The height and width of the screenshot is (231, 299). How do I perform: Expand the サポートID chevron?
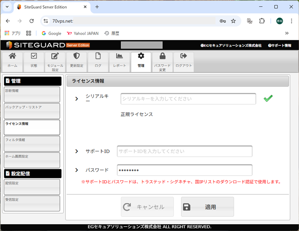76,151
